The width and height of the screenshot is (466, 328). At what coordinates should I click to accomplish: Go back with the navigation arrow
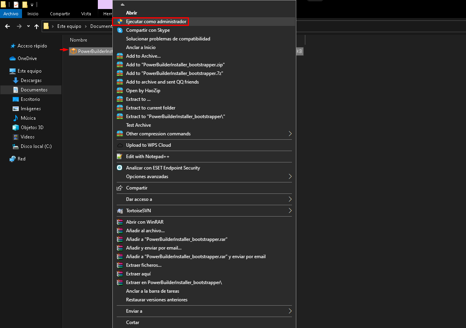point(7,26)
